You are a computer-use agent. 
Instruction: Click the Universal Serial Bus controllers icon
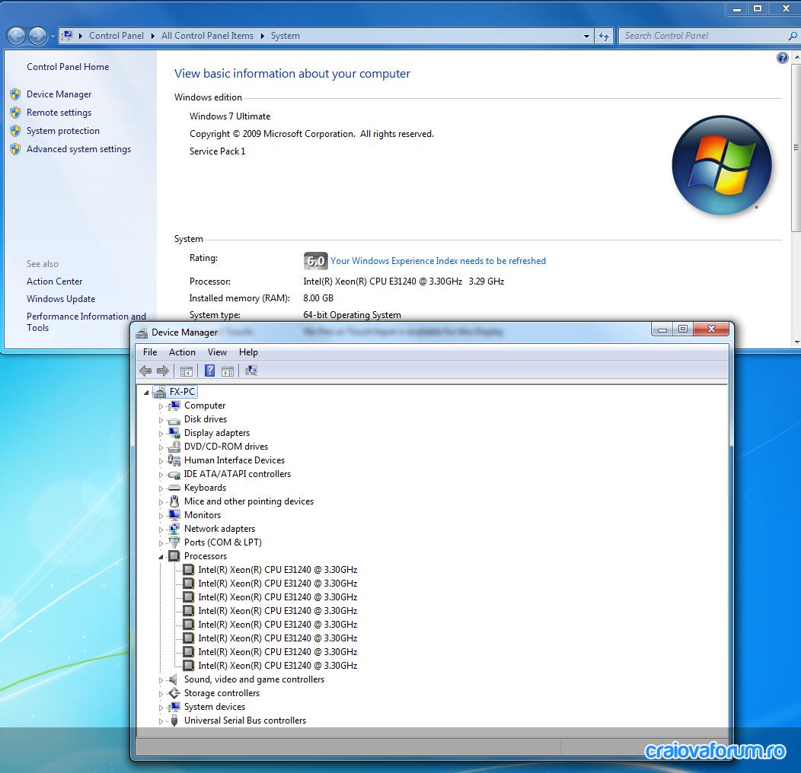point(174,721)
